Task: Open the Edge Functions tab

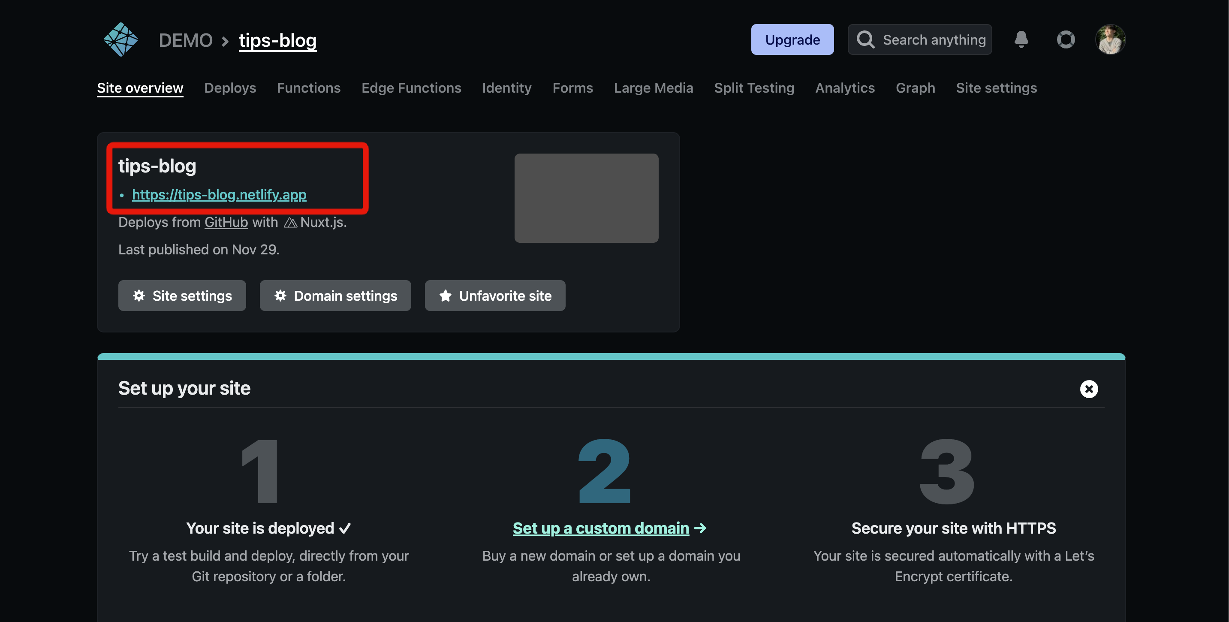Action: click(x=411, y=88)
